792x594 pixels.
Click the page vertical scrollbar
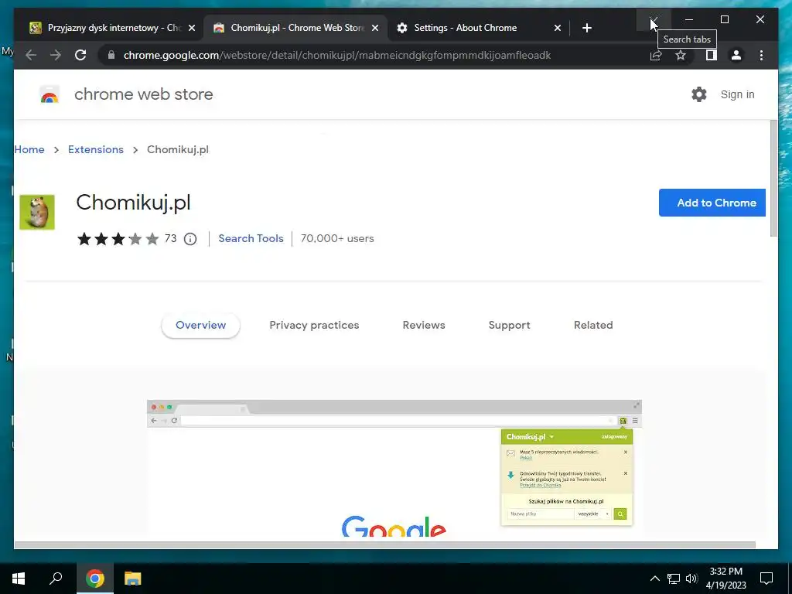(x=773, y=179)
